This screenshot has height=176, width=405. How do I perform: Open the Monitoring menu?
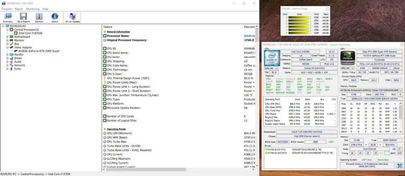click(x=32, y=9)
